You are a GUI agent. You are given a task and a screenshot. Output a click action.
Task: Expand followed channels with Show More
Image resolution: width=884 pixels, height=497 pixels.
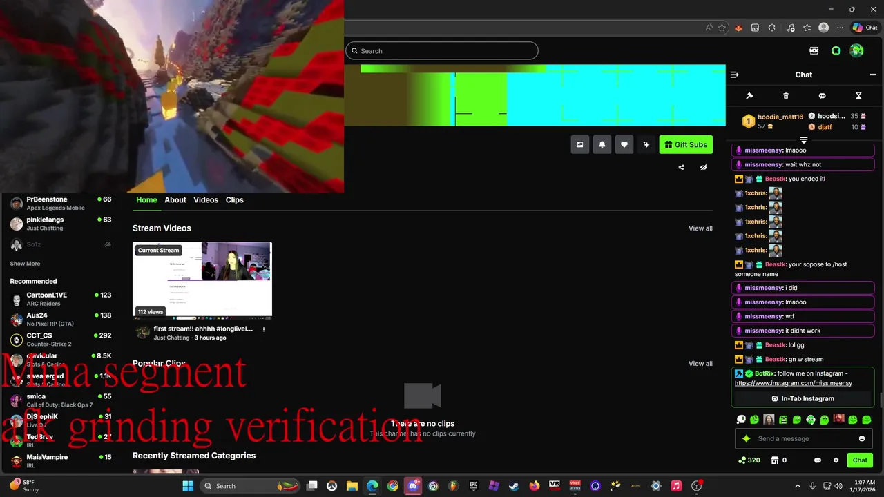[x=25, y=264]
